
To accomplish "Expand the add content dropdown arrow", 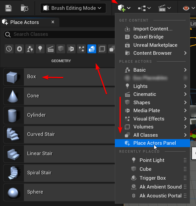I will [x=129, y=8].
